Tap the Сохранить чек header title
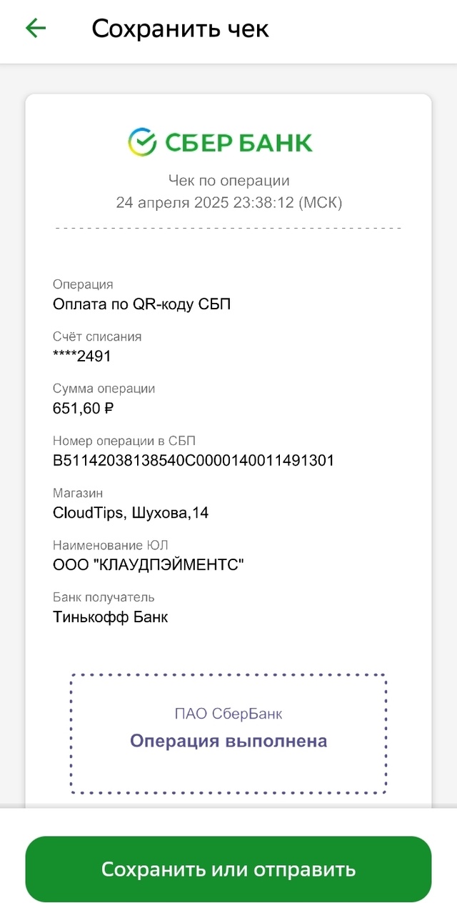457x908 pixels. pos(180,29)
